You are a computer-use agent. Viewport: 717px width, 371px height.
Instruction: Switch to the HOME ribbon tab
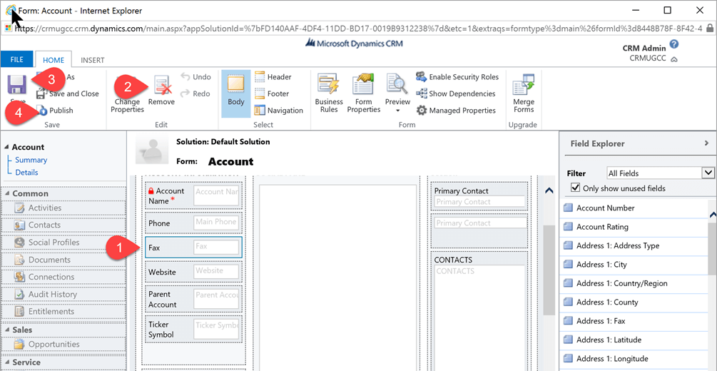[54, 60]
